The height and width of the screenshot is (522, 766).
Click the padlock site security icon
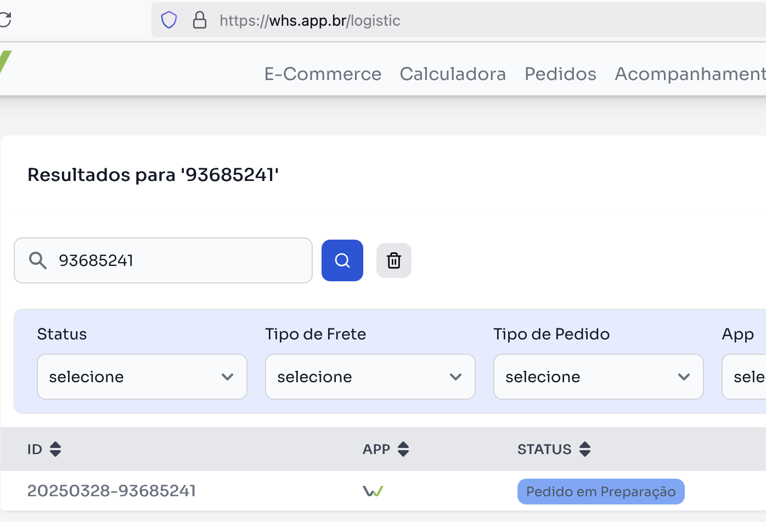pos(200,20)
